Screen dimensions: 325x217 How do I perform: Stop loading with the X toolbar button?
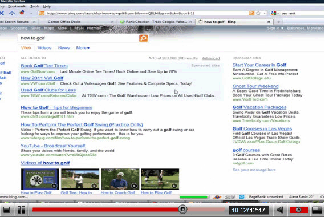[2, 13]
